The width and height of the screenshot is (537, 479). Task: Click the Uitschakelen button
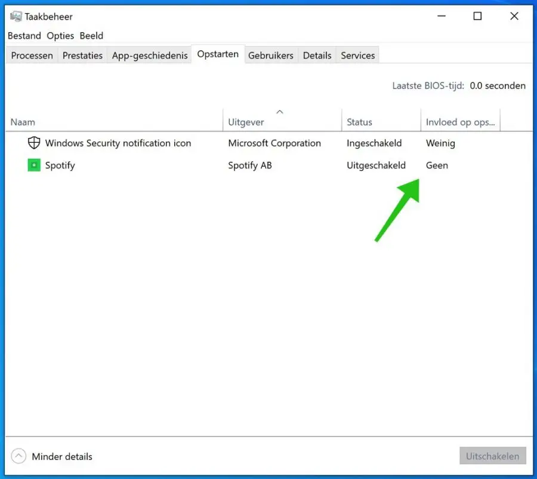(492, 456)
